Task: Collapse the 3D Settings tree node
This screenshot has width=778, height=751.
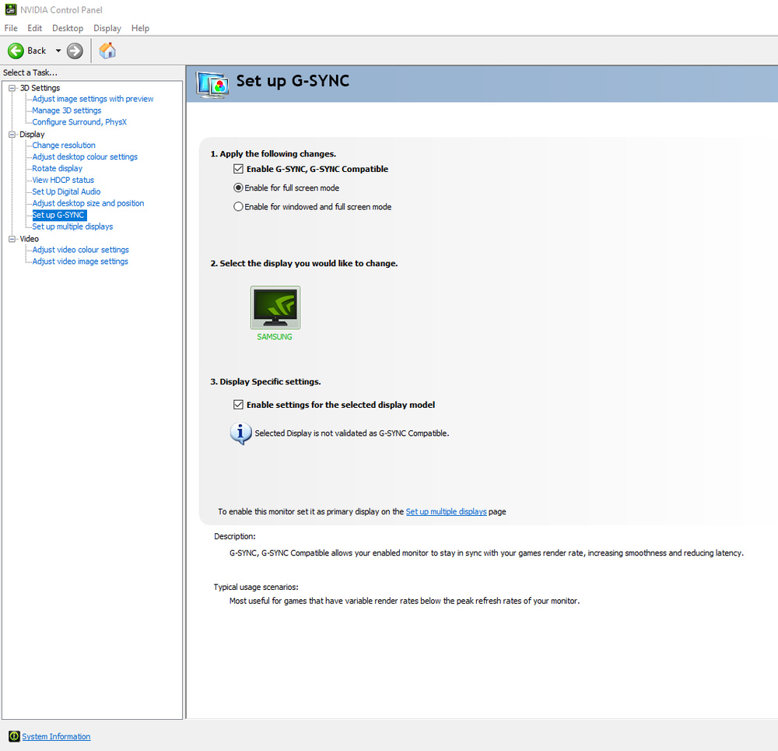Action: 12,88
